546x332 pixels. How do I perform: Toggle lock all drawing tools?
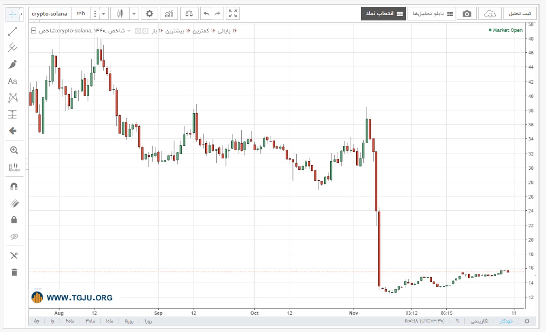[x=14, y=220]
